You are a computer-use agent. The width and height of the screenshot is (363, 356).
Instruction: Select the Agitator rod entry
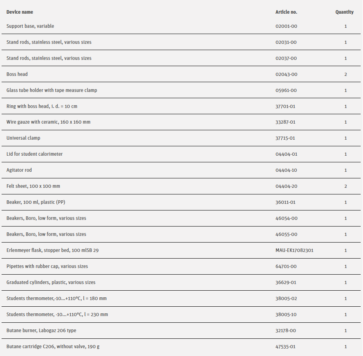tap(19, 170)
